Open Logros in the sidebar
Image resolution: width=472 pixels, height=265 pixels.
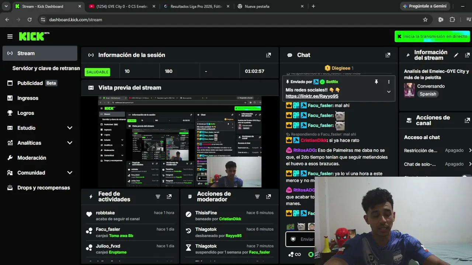[x=40, y=113]
